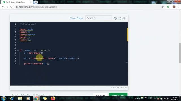Viewport: 181px width, 101px height.
Task: Click the editor's yellow scrollbar thumb
Action: point(128,35)
